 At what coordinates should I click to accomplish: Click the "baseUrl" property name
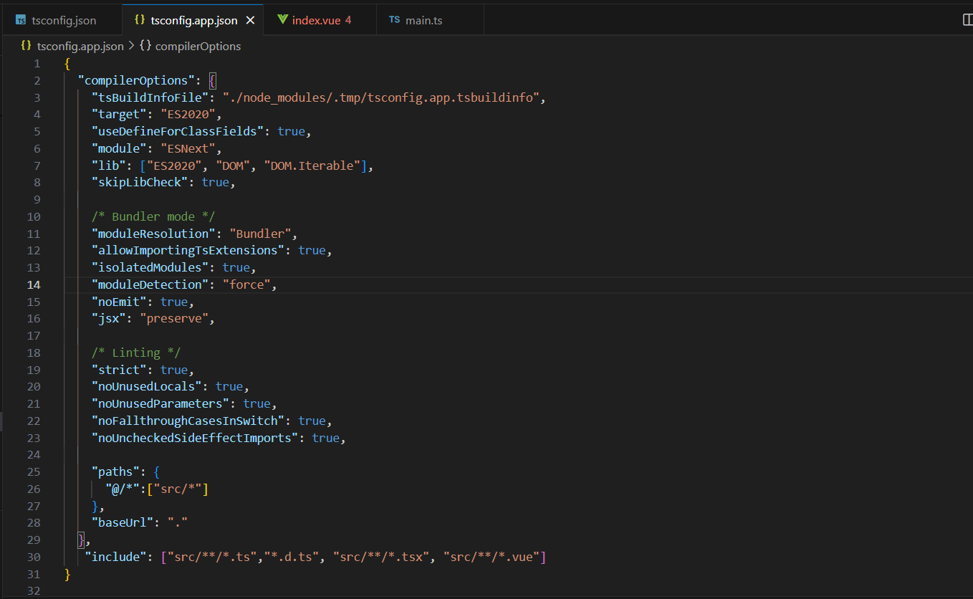pos(123,522)
